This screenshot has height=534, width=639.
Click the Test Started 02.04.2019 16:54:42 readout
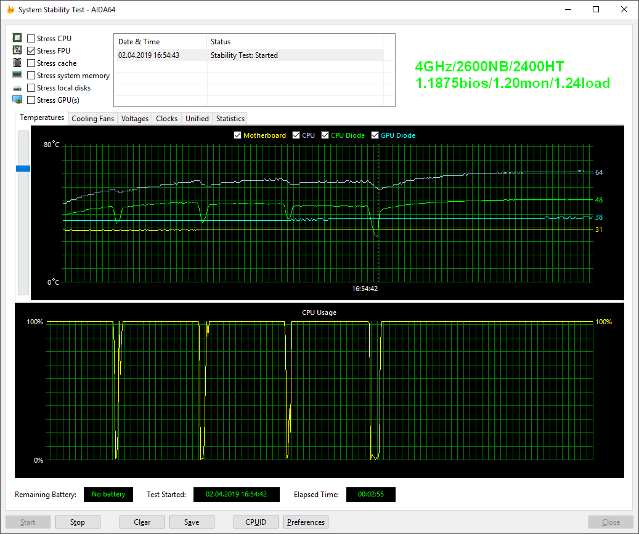(237, 494)
